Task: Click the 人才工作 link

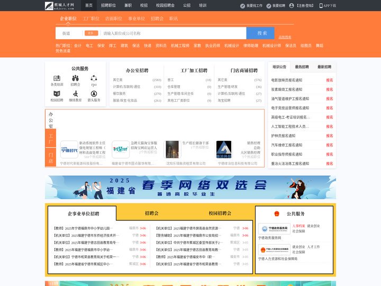Action: coord(313,247)
